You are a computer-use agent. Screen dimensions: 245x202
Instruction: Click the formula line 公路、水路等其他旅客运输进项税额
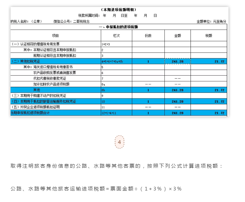coord(96,189)
